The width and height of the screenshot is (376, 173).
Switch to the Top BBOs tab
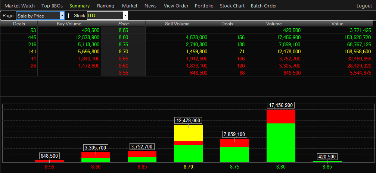point(52,6)
